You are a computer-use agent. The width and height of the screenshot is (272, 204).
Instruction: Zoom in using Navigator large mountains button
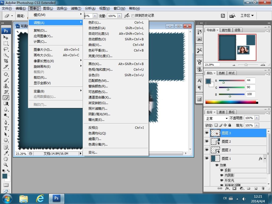click(263, 65)
